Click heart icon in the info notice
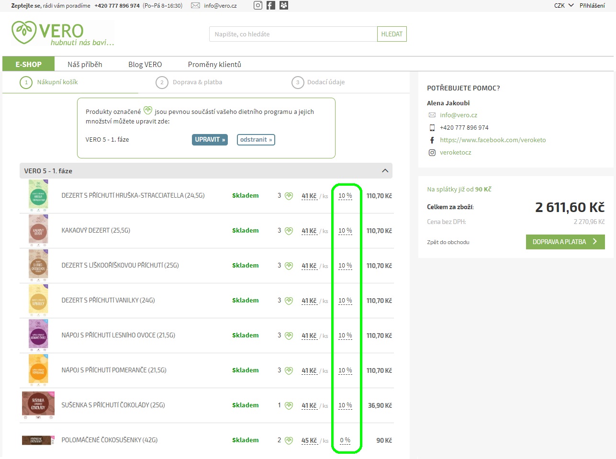Screen dimensions: 616x459 tap(148, 111)
